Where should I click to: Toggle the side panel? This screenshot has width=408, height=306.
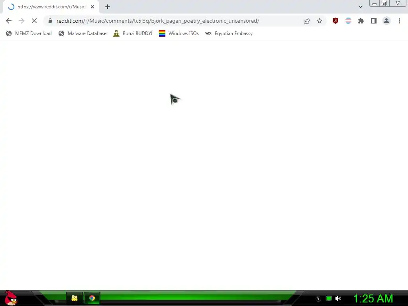374,21
